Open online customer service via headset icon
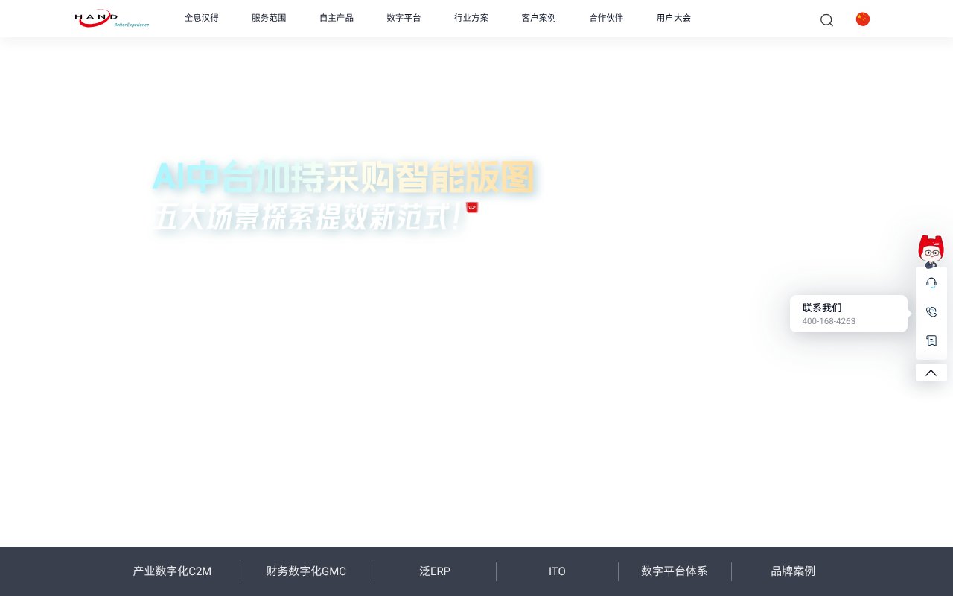Viewport: 953px width, 596px height. (x=931, y=282)
